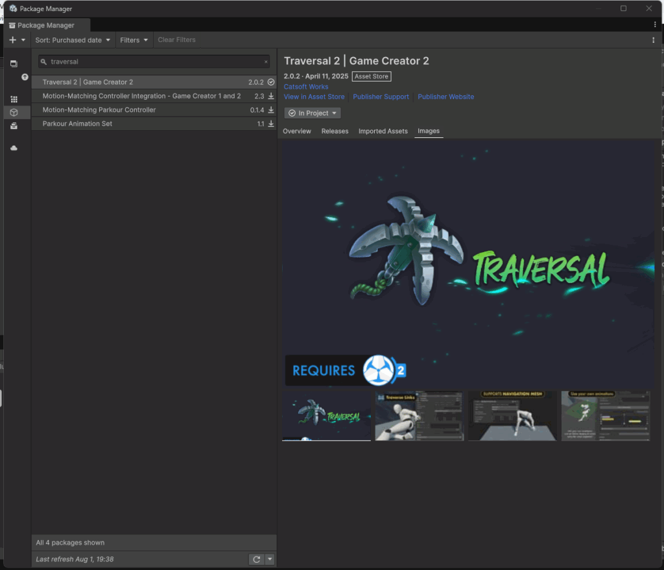The height and width of the screenshot is (570, 664).
Task: Select the Use your own animations thumbnail
Action: tap(606, 416)
